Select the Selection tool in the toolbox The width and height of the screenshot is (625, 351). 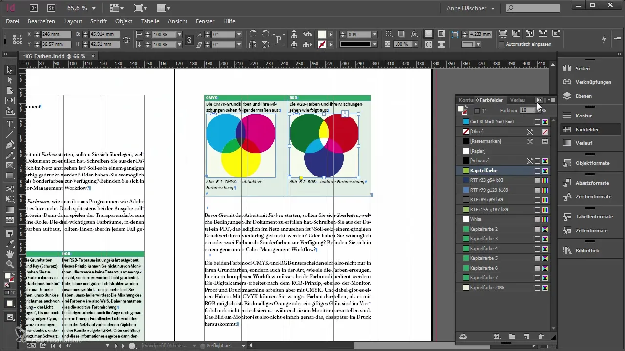click(x=9, y=70)
